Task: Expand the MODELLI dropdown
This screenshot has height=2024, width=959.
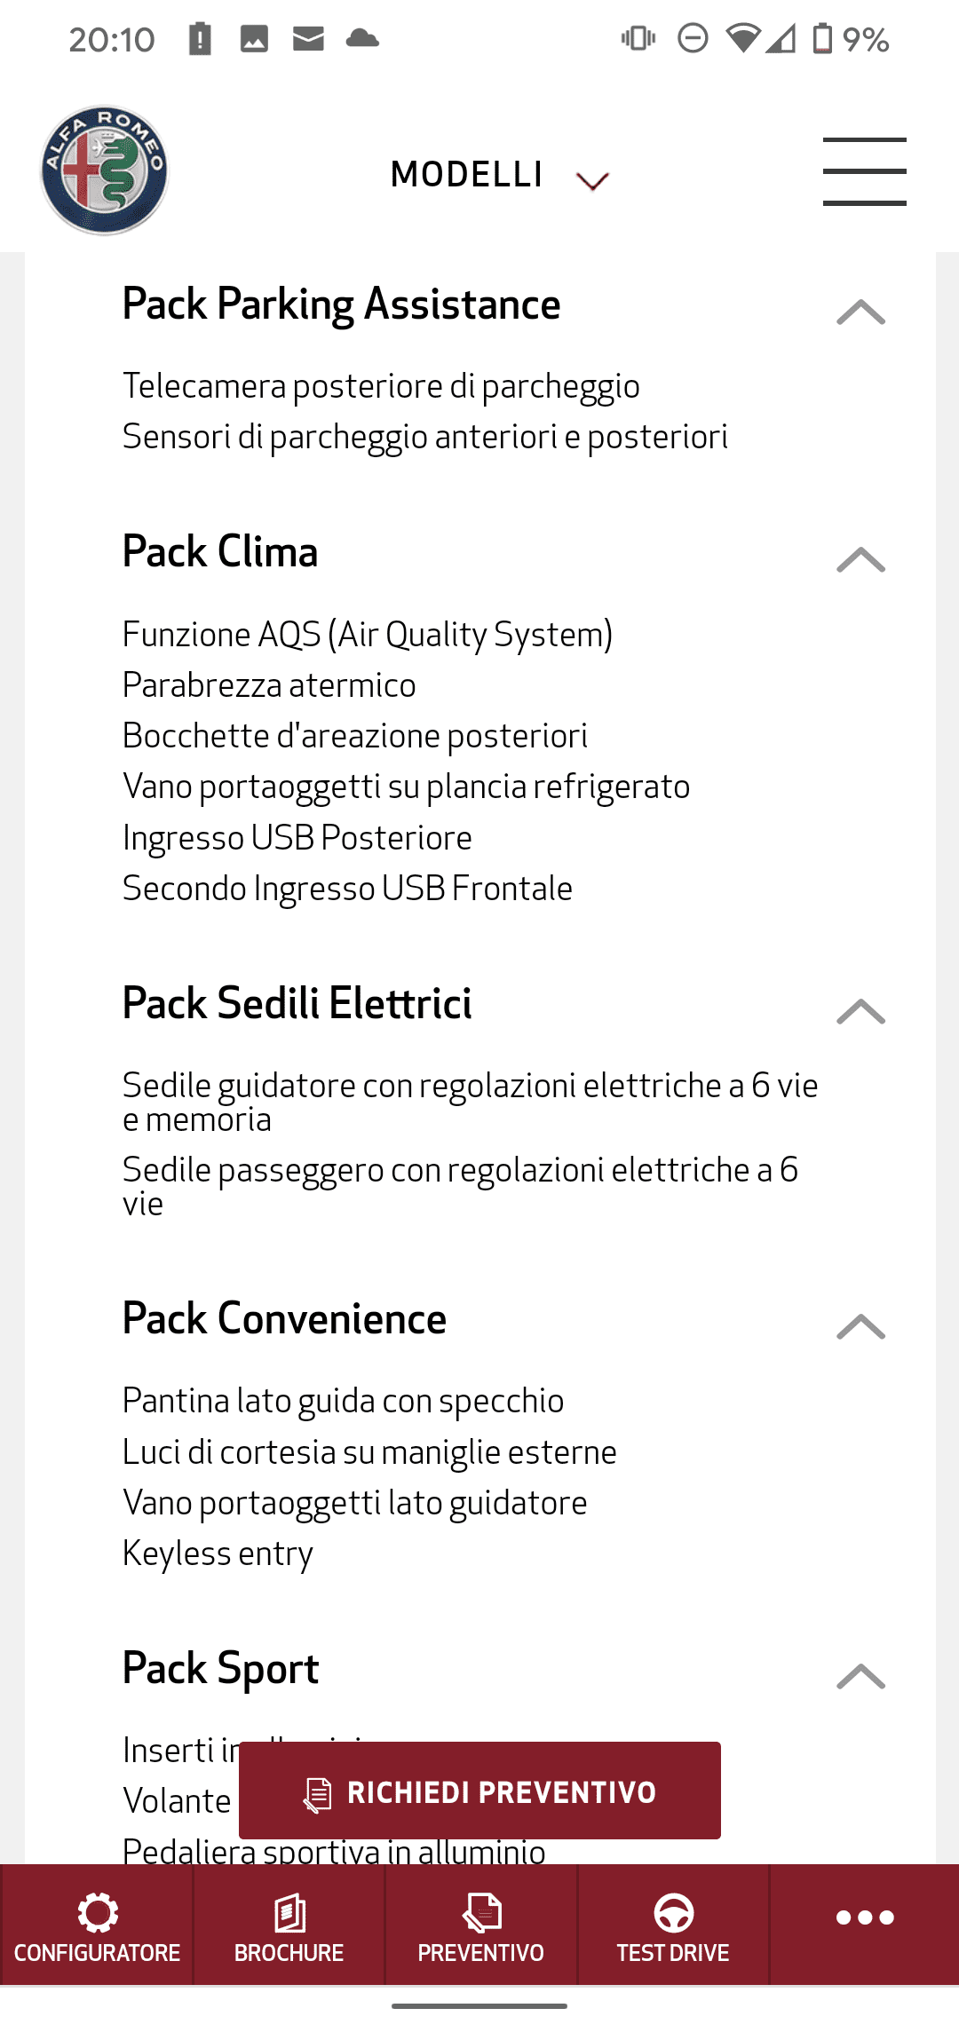Action: (500, 175)
